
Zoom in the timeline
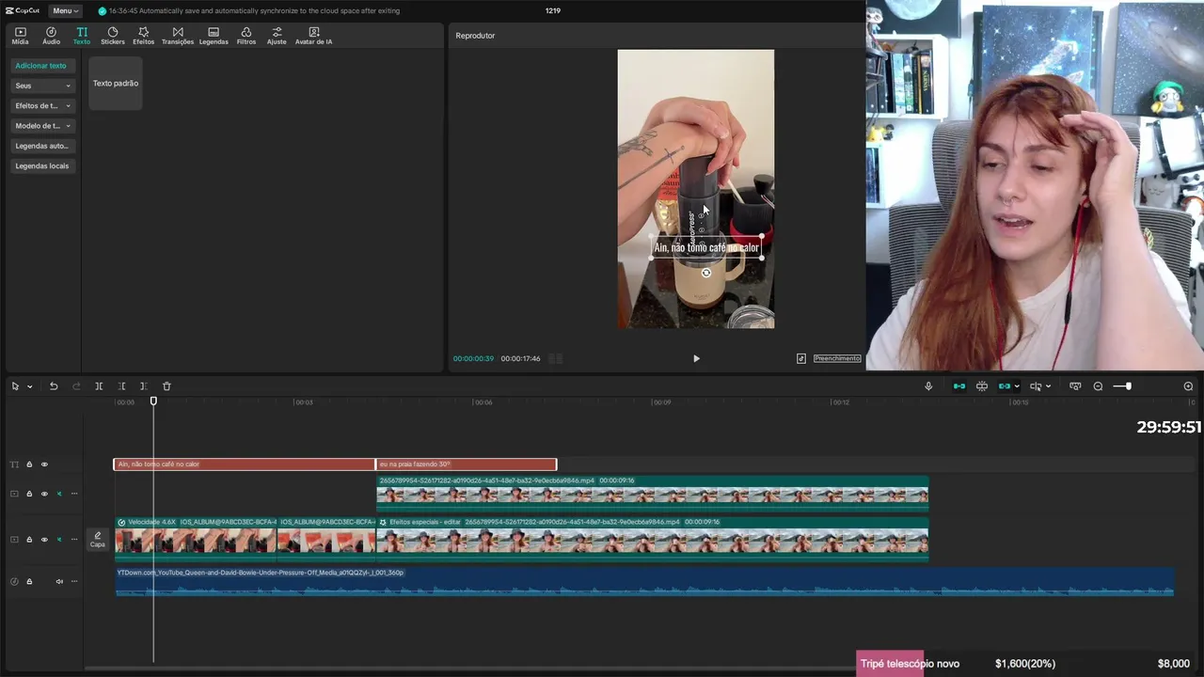1188,386
